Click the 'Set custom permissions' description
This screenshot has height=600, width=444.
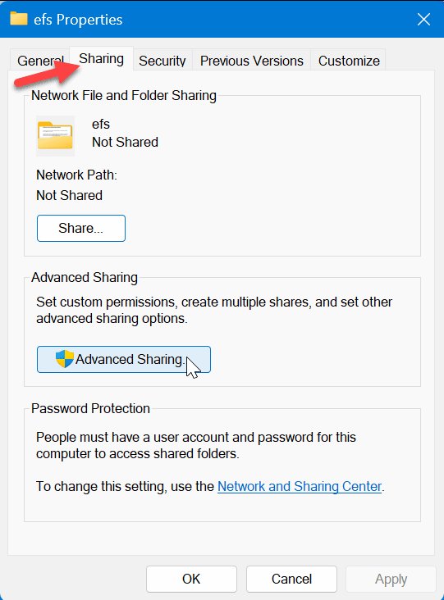point(214,310)
